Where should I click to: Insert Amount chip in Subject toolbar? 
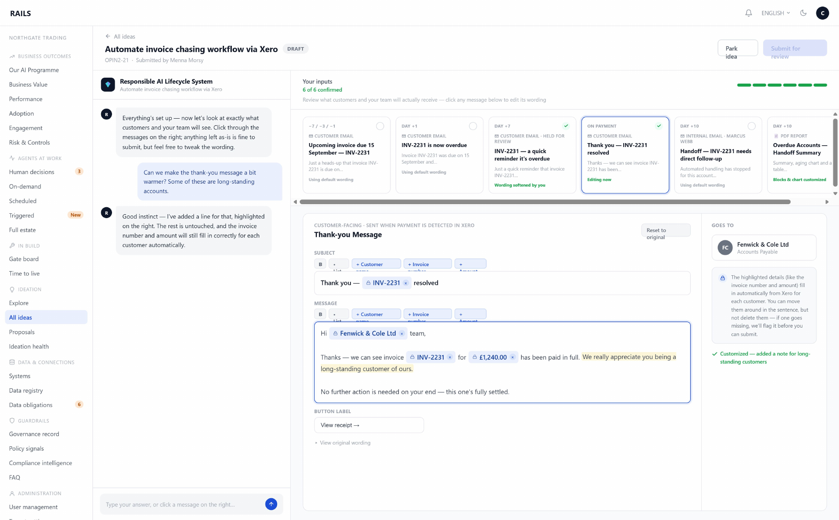[x=470, y=264]
